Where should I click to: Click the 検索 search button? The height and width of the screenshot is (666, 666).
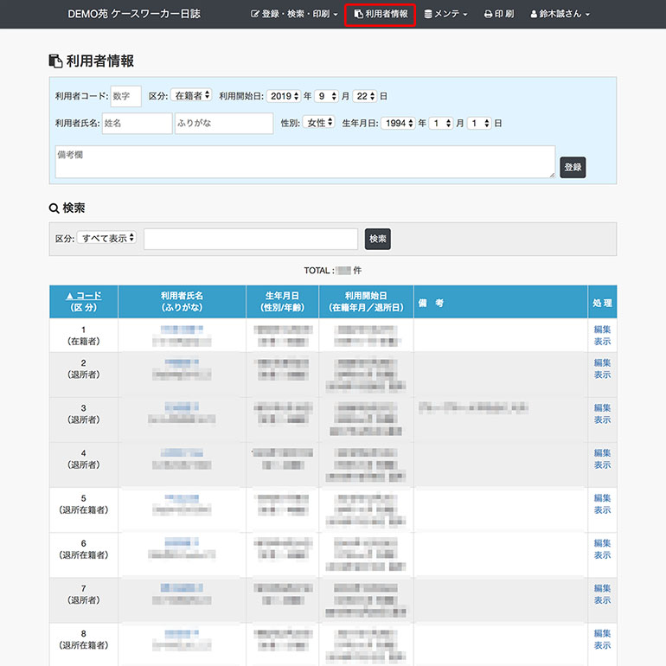tap(378, 239)
